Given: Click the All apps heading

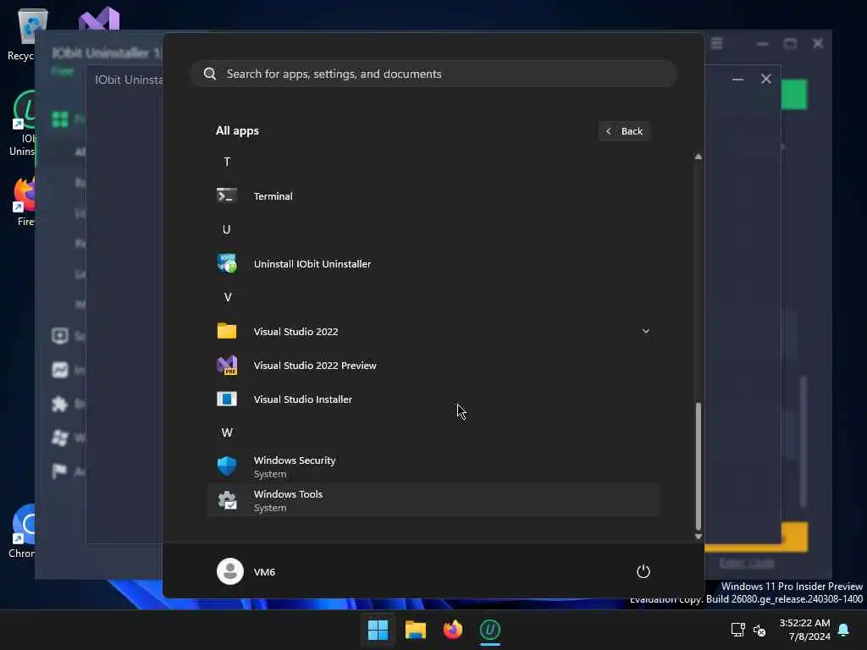Looking at the screenshot, I should (x=237, y=131).
